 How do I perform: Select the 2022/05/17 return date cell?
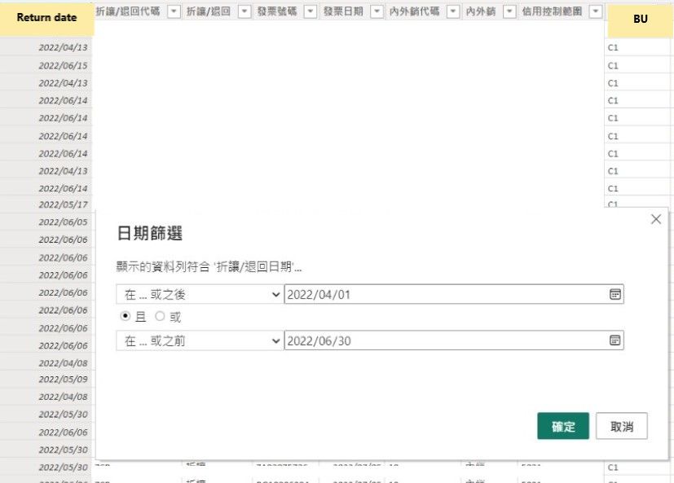click(x=46, y=204)
